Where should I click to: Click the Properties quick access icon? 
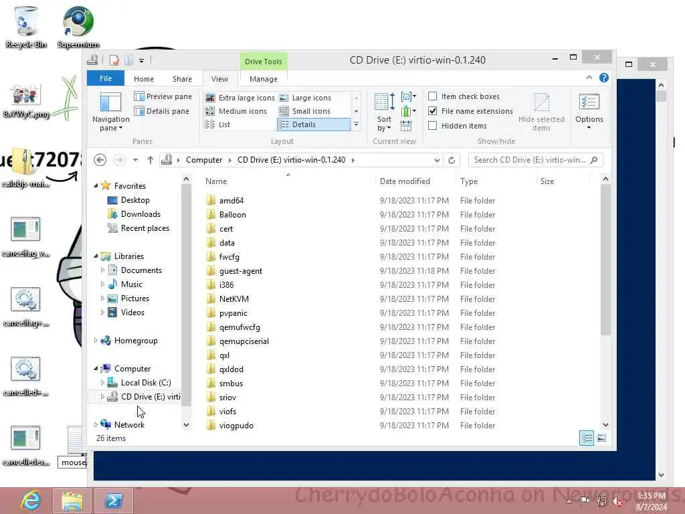[114, 60]
